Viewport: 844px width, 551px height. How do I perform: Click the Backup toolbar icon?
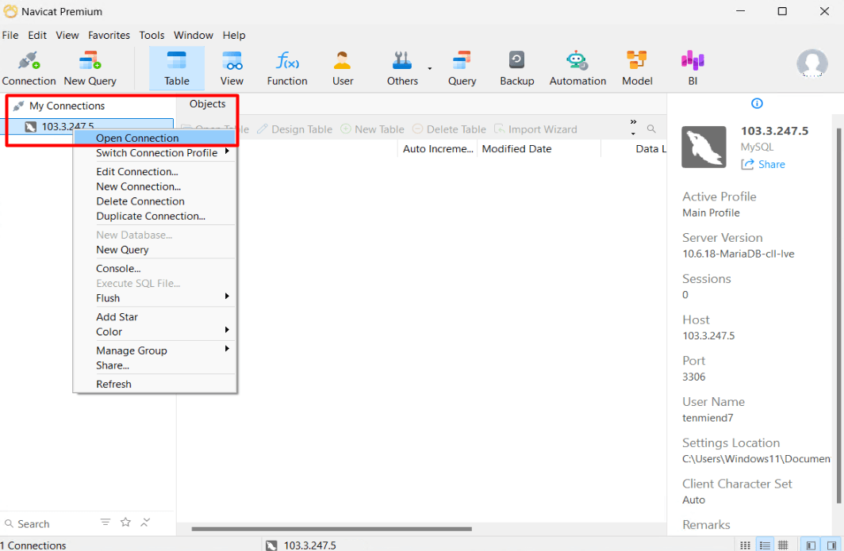click(516, 68)
